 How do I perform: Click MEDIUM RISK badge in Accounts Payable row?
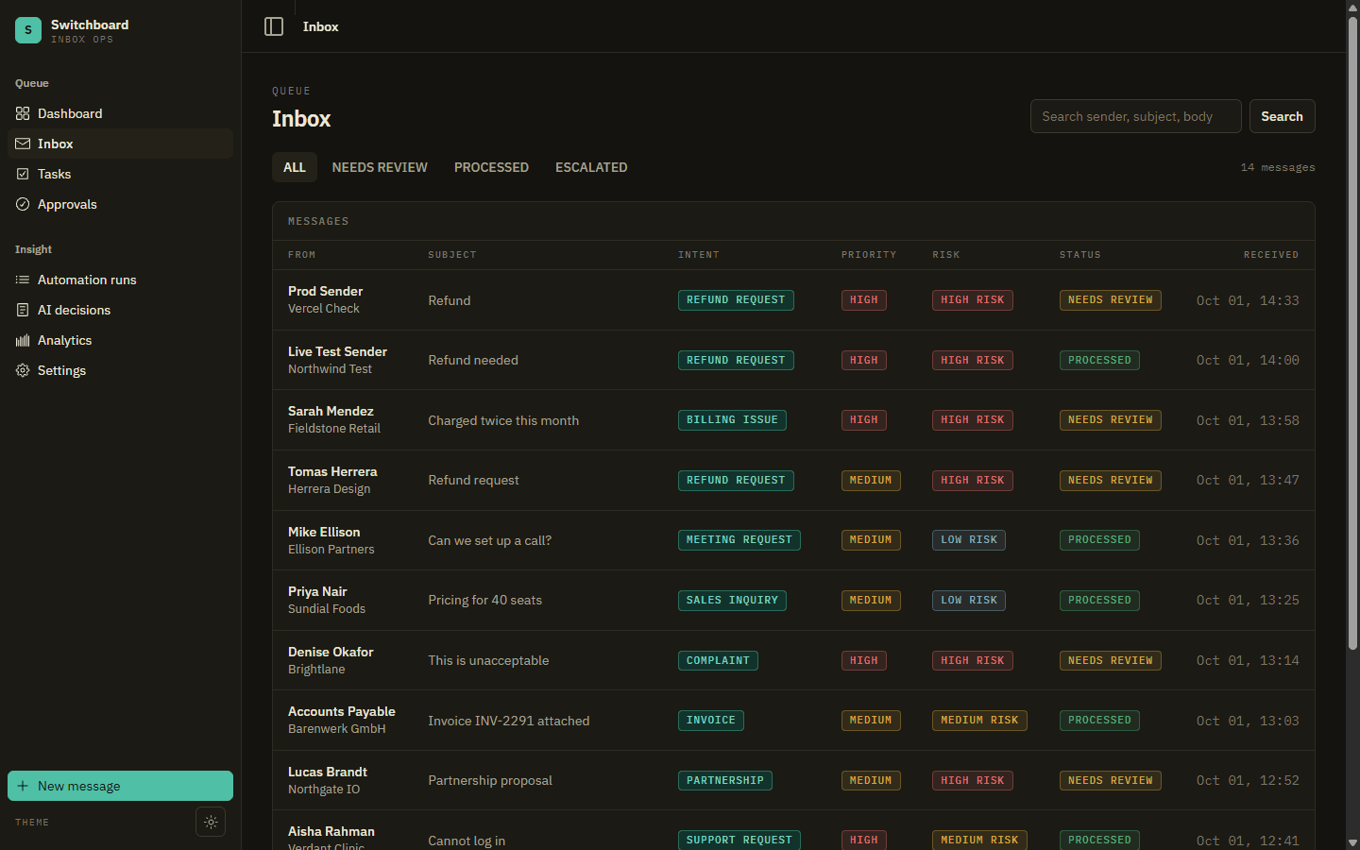click(979, 721)
